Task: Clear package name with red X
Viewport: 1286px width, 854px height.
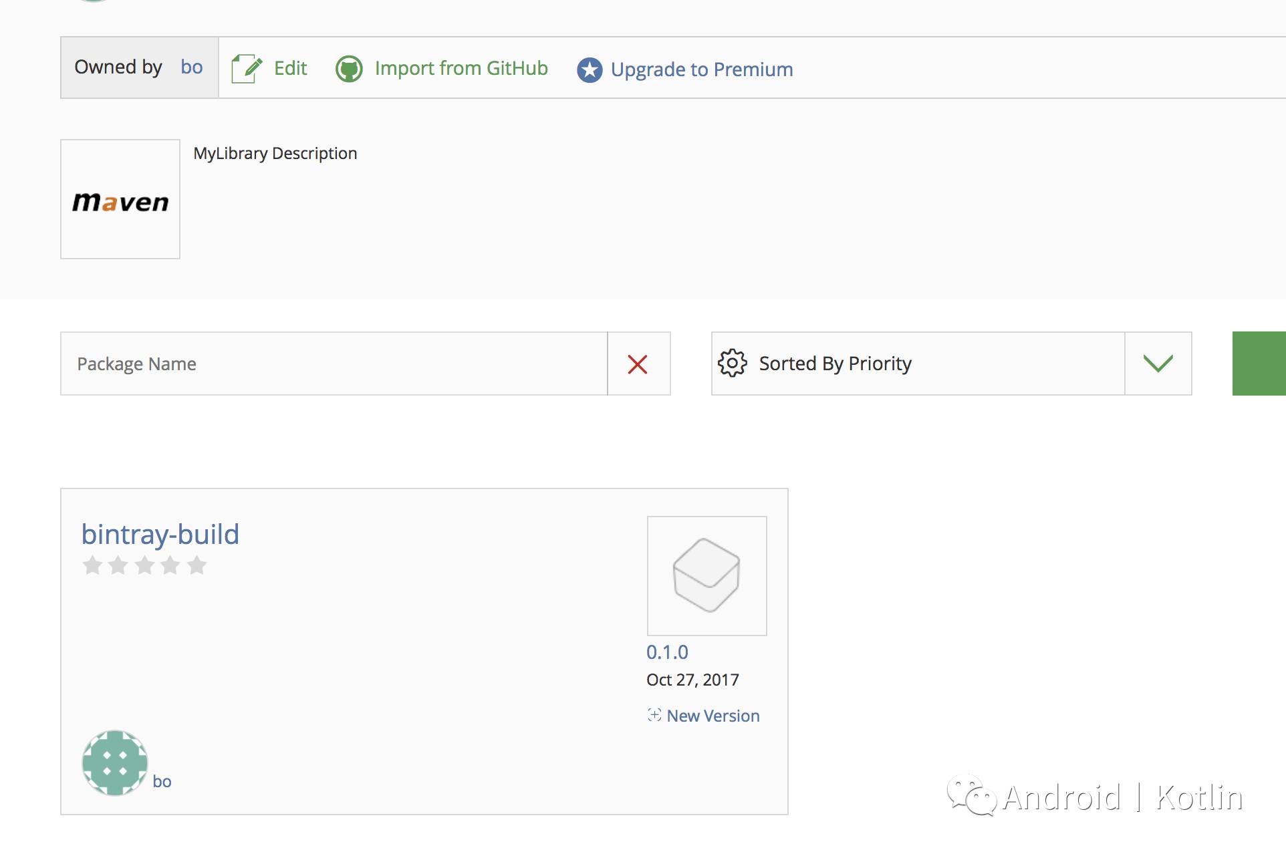Action: coord(638,364)
